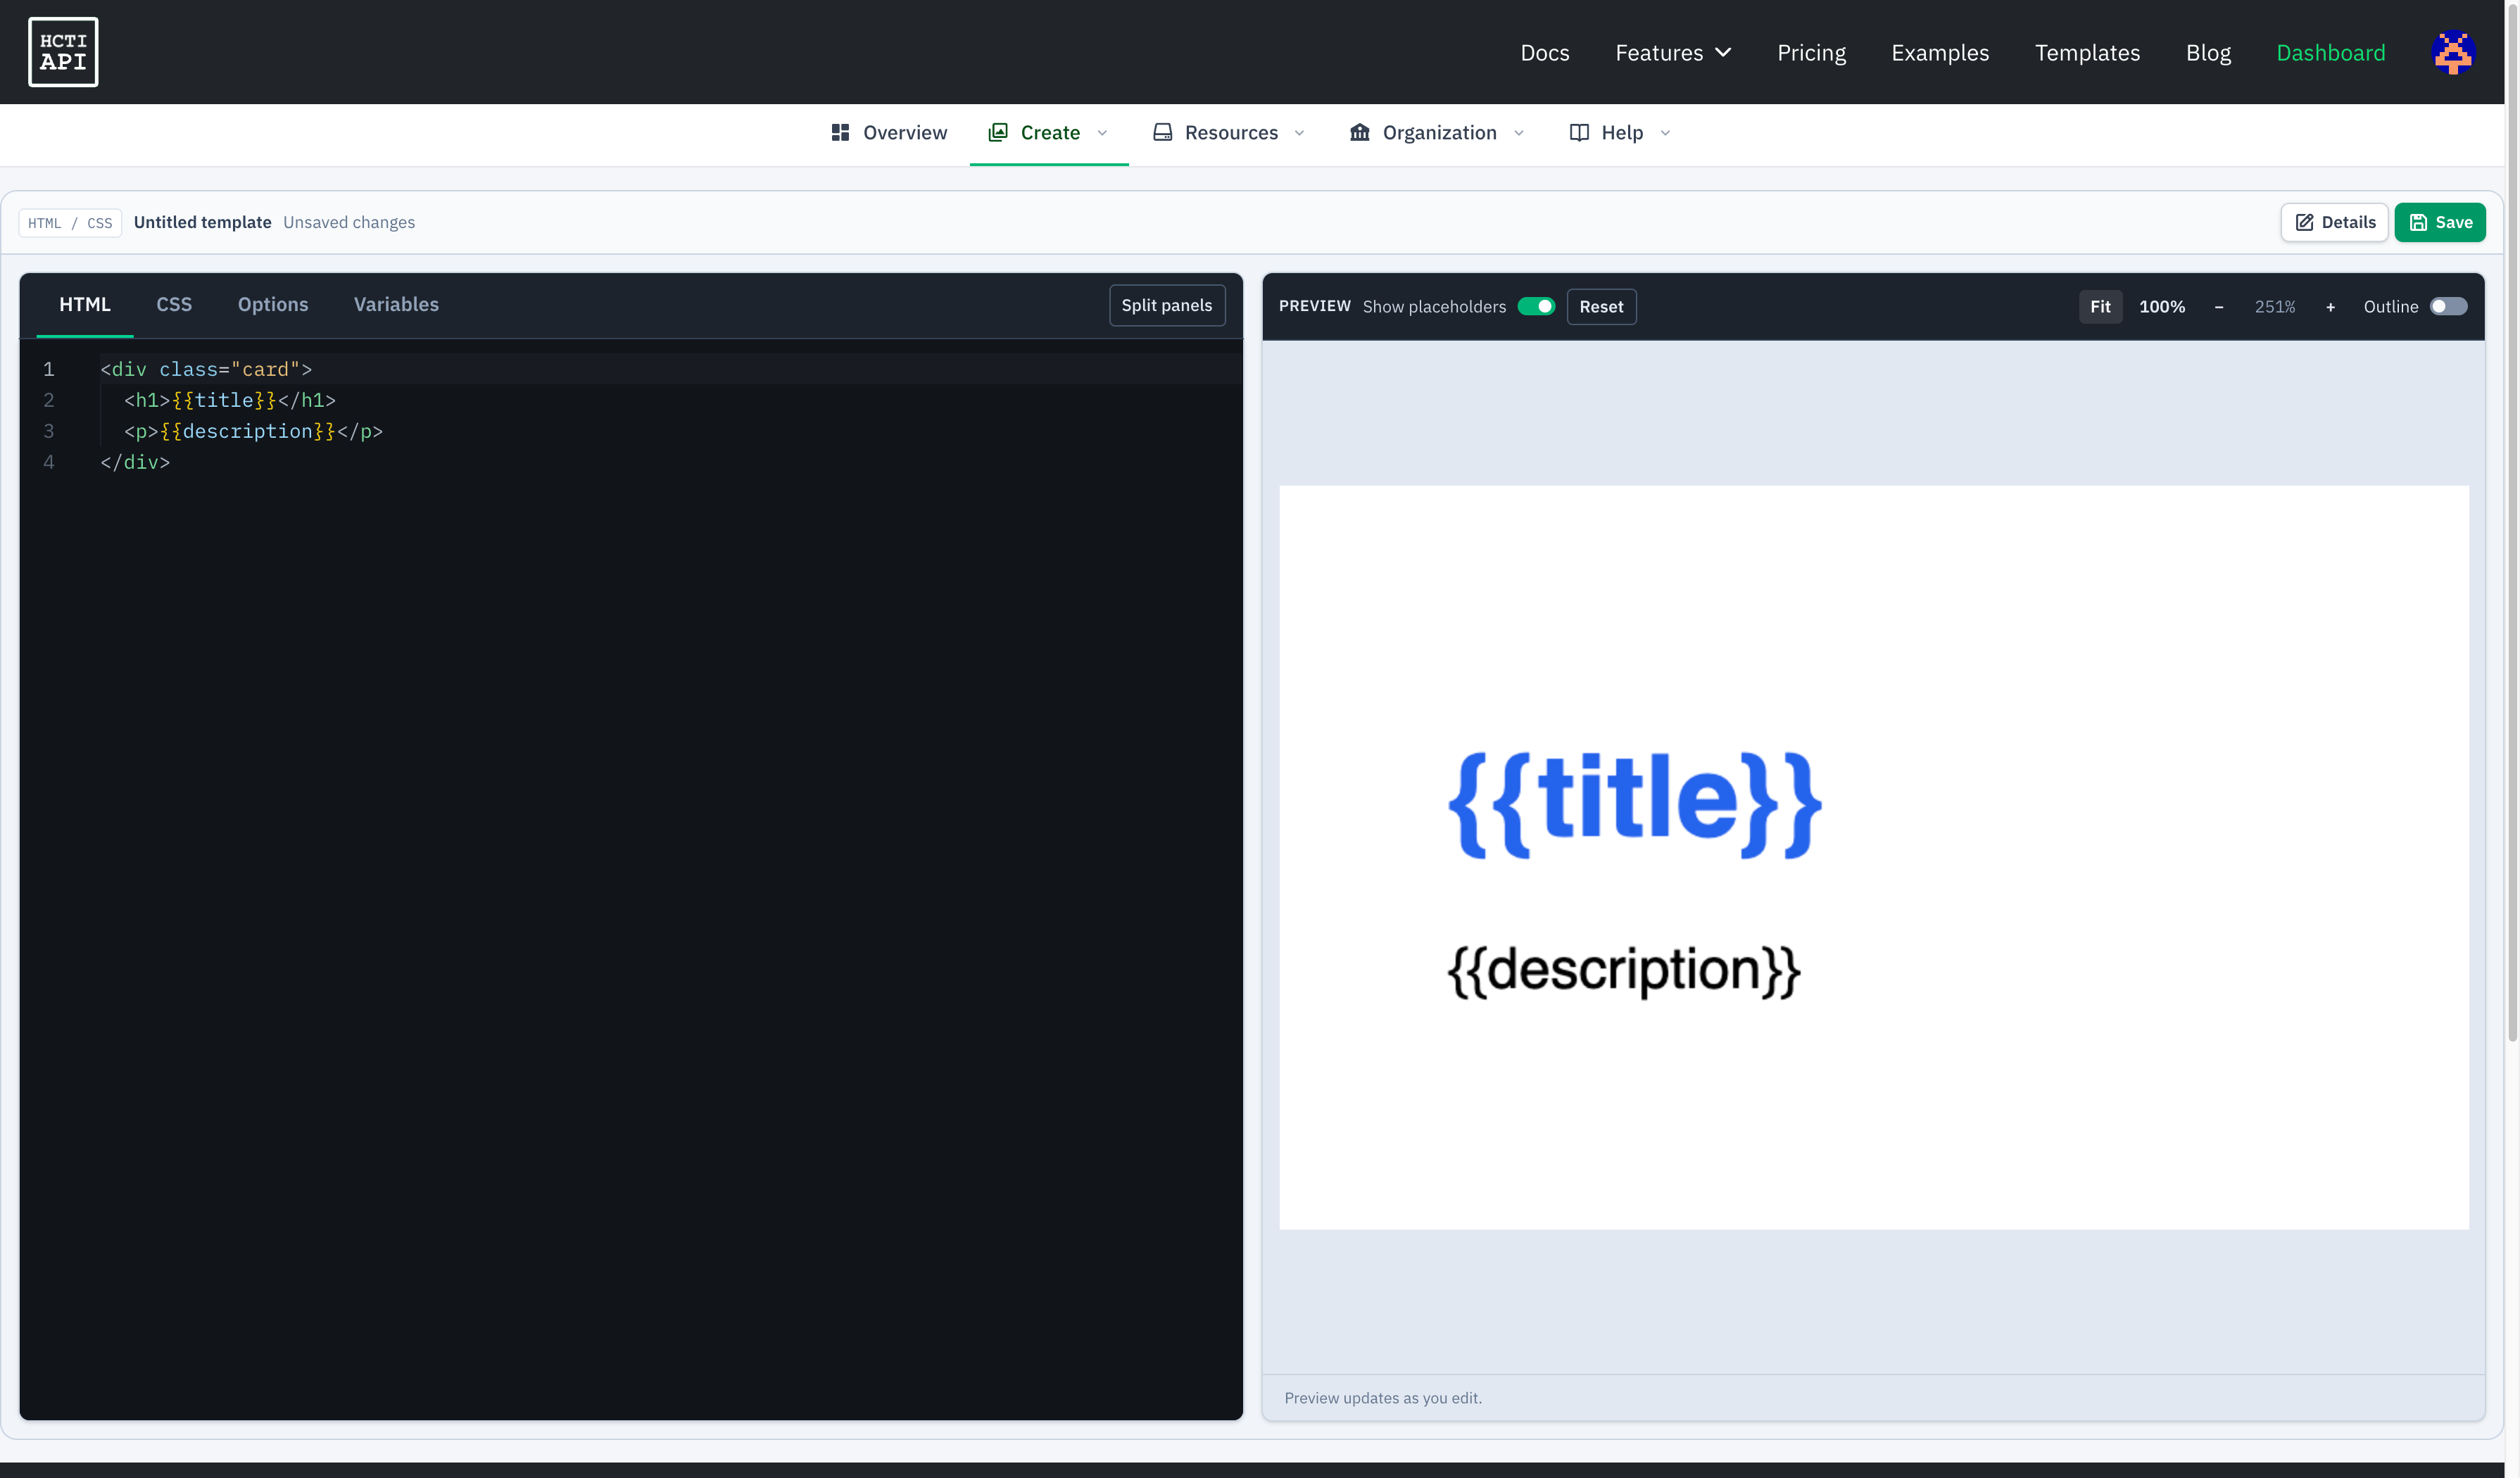This screenshot has height=1478, width=2520.
Task: Toggle Show placeholders switch
Action: (x=1536, y=306)
